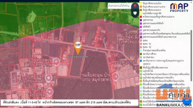Open the map layers button
The image size is (193, 108).
(135, 6)
